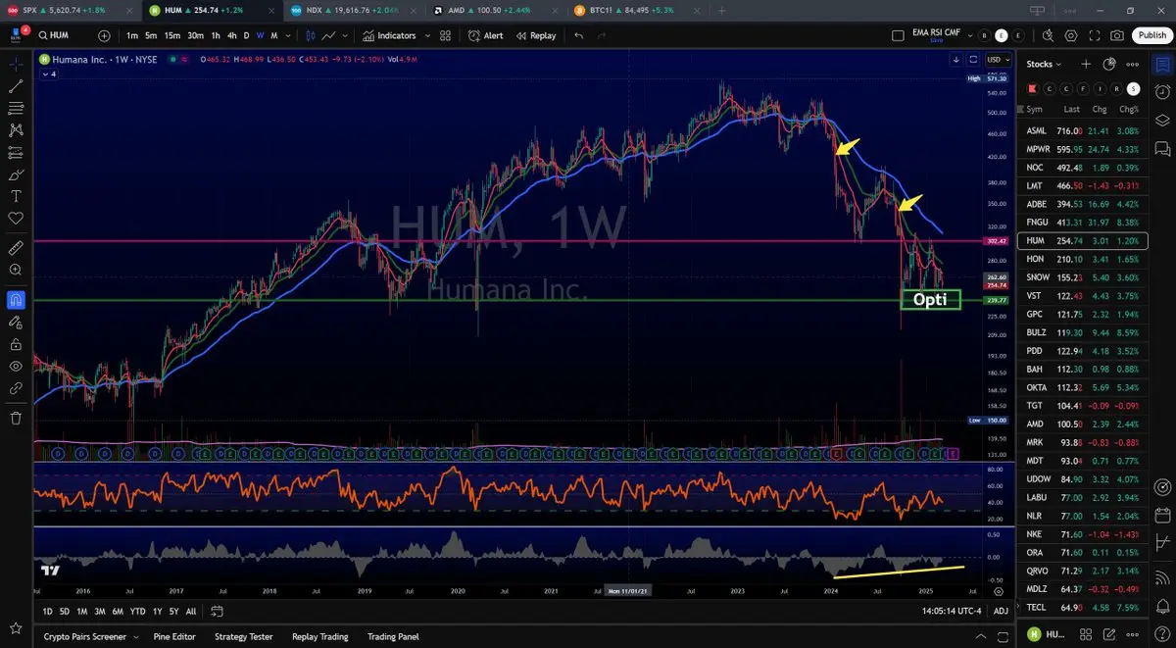Click the Replay button
The height and width of the screenshot is (648, 1176).
(535, 35)
